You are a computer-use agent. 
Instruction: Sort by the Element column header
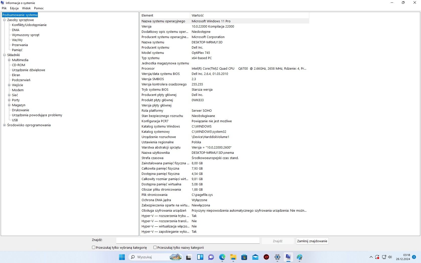(x=165, y=15)
